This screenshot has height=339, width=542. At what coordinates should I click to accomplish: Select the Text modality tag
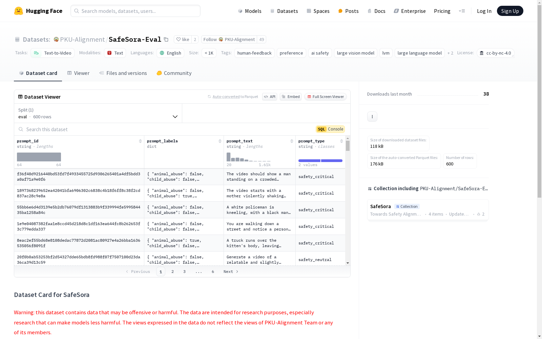[115, 53]
